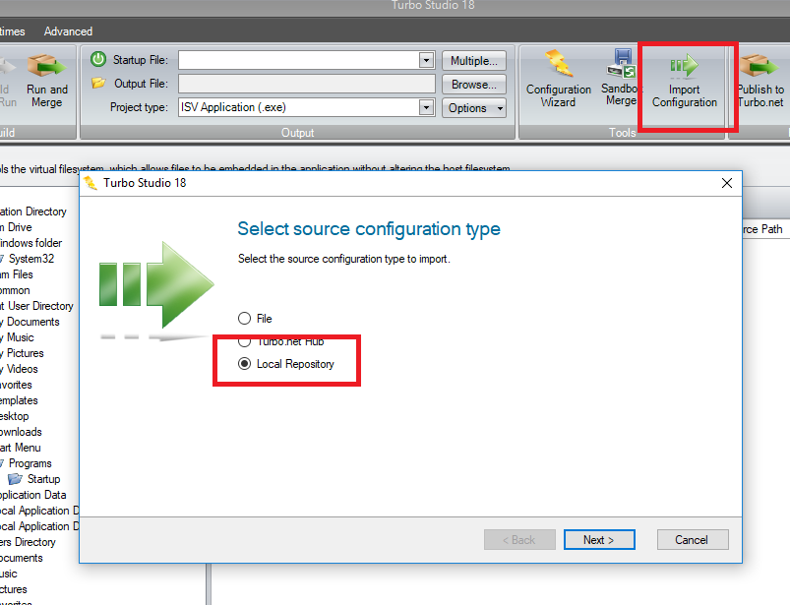Open the Startup File dropdown arrow

tap(426, 60)
